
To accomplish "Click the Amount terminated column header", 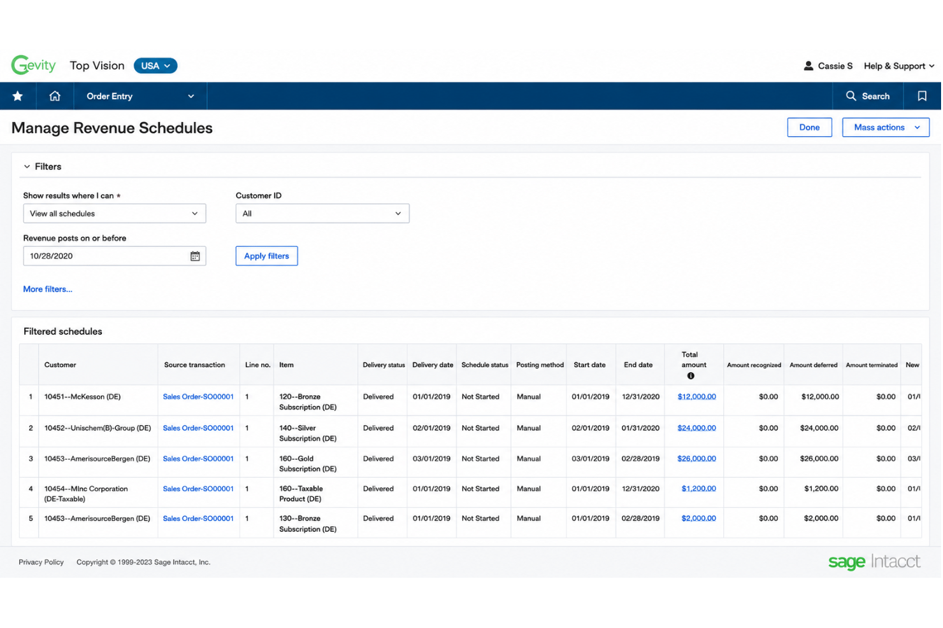I will [873, 366].
